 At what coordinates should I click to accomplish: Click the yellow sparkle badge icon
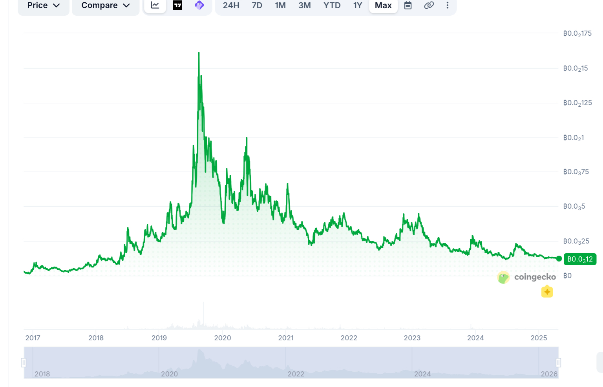pyautogui.click(x=547, y=291)
